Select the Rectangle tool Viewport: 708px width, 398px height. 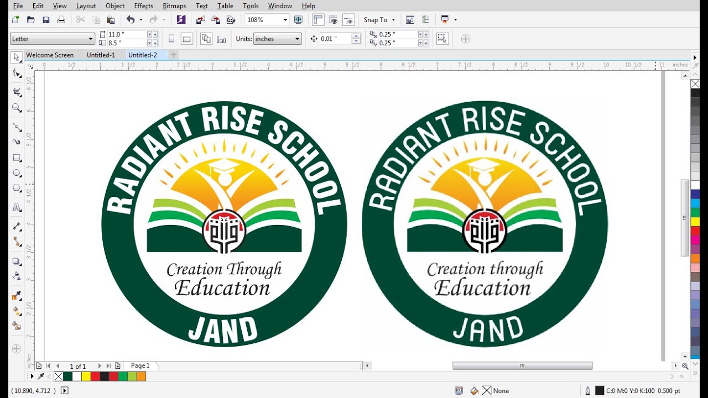pos(17,158)
